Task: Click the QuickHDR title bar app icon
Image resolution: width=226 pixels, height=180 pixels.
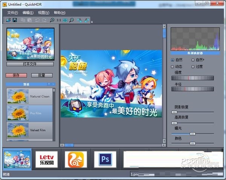Action: point(5,5)
